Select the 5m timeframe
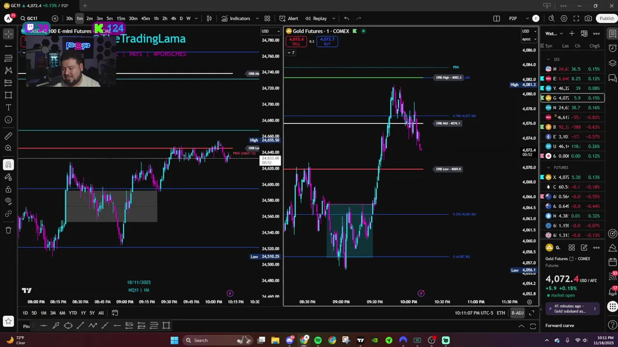The height and width of the screenshot is (347, 618). [x=110, y=18]
